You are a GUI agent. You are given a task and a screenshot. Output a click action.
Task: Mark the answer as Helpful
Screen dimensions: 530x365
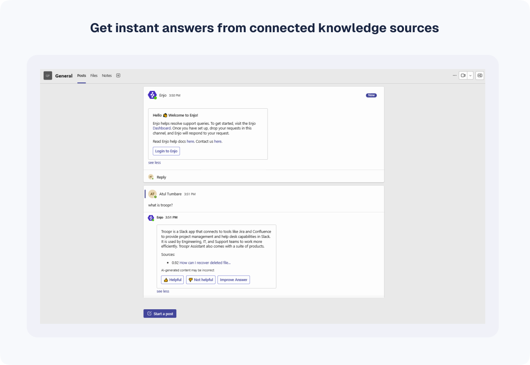[x=172, y=280]
